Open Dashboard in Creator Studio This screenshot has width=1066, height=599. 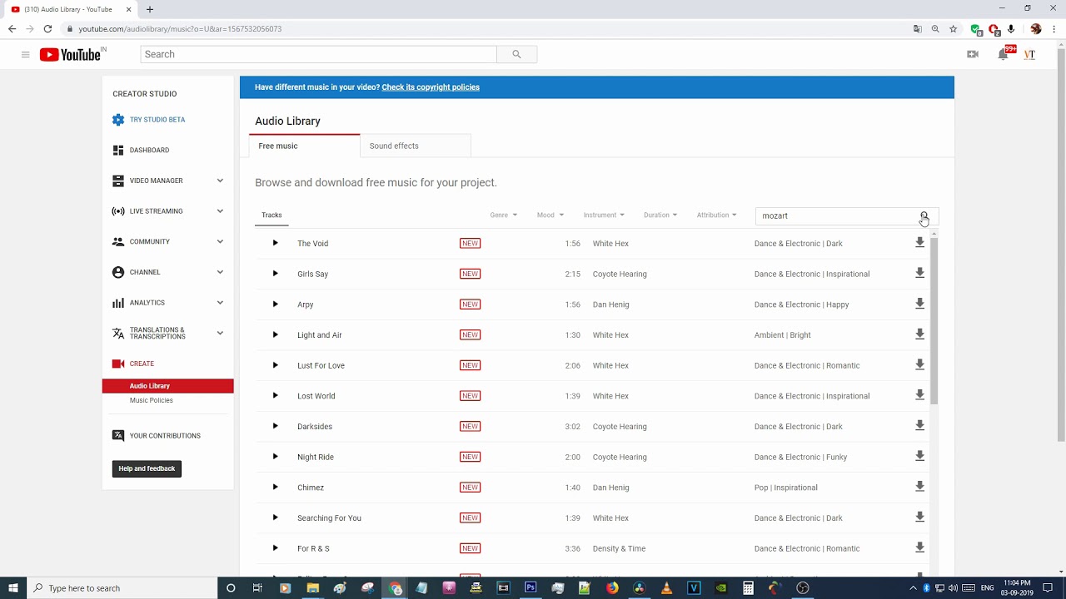149,151
